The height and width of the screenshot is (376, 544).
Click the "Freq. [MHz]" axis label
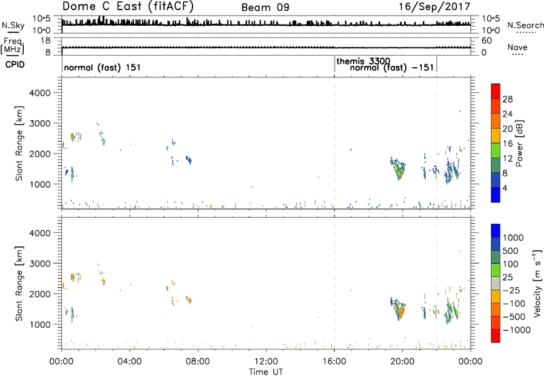tap(12, 46)
